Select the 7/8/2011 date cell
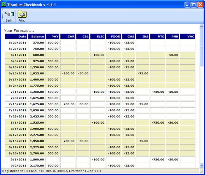Viewport: 205px width, 175px height. [x=16, y=98]
